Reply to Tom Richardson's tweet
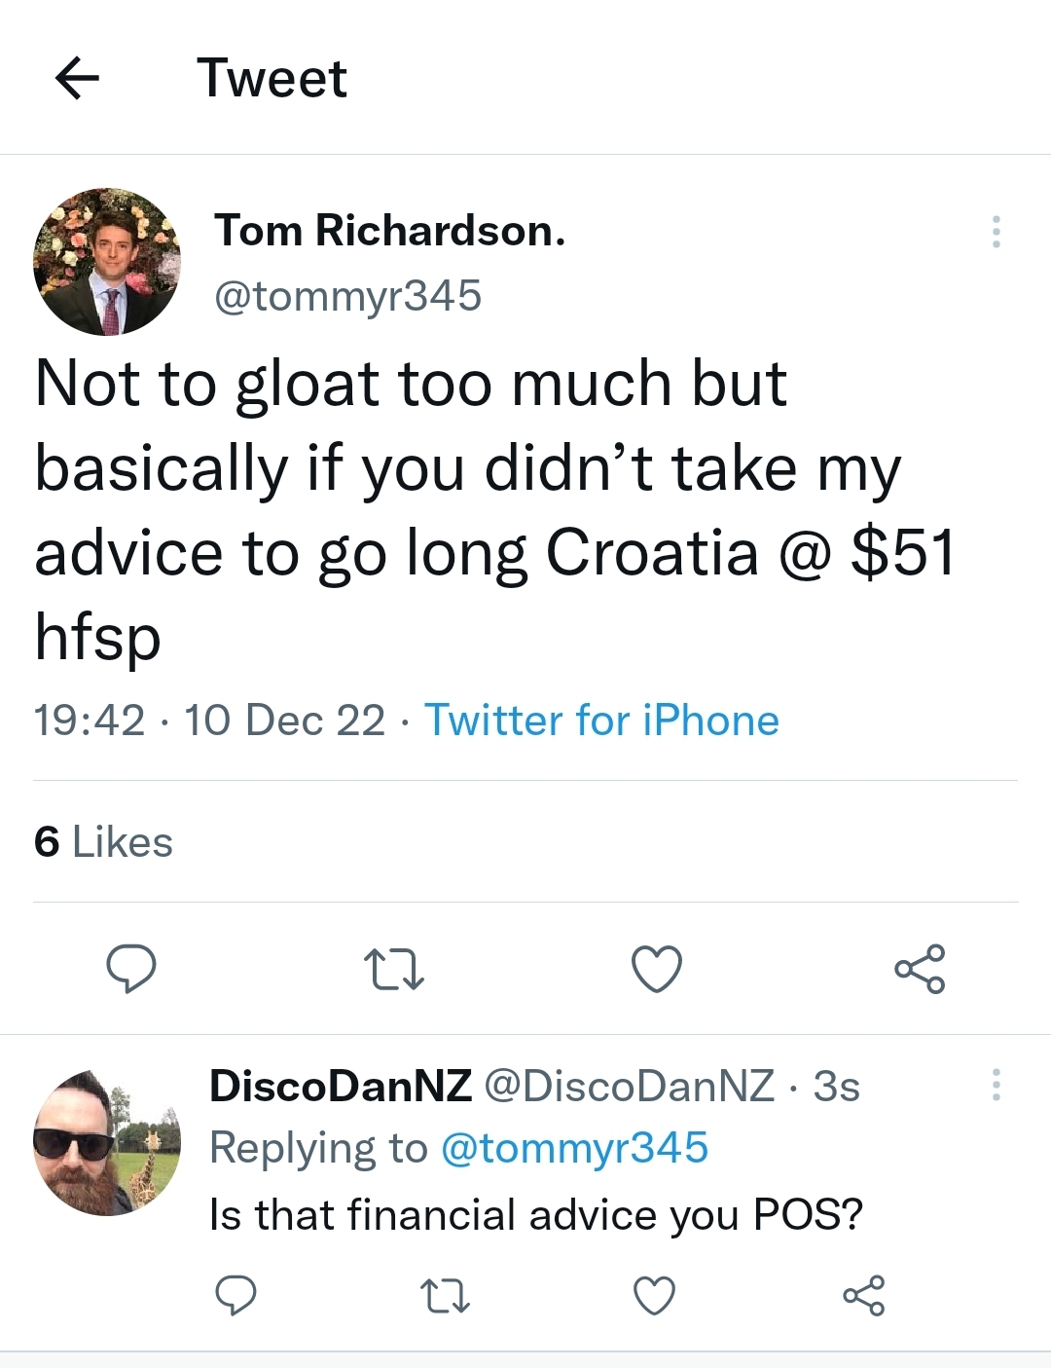Screen dimensions: 1051x1368 pyautogui.click(x=130, y=969)
